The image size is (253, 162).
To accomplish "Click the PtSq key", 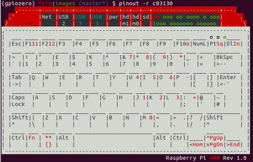I will click(216, 44).
